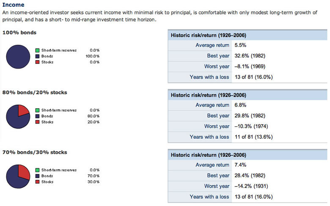Screen dimensions: 330x206
Task: Click blue Bonds swatch in 80%/20% legend
Action: click(38, 116)
